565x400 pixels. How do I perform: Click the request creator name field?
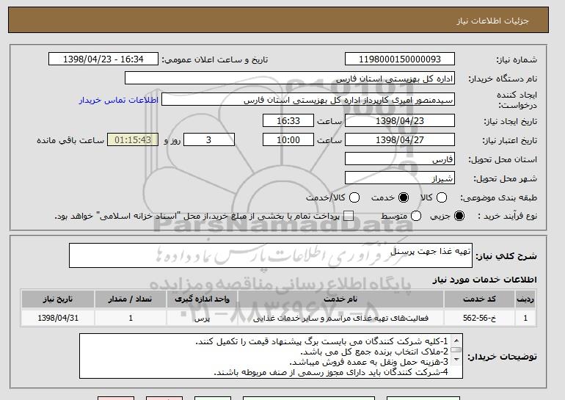click(308, 100)
